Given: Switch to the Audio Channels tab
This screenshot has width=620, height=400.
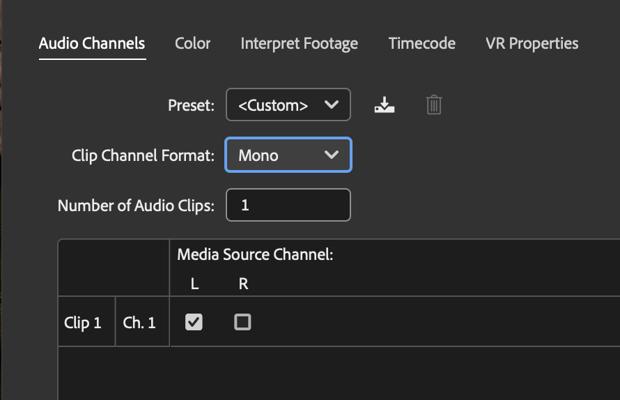Looking at the screenshot, I should point(92,43).
